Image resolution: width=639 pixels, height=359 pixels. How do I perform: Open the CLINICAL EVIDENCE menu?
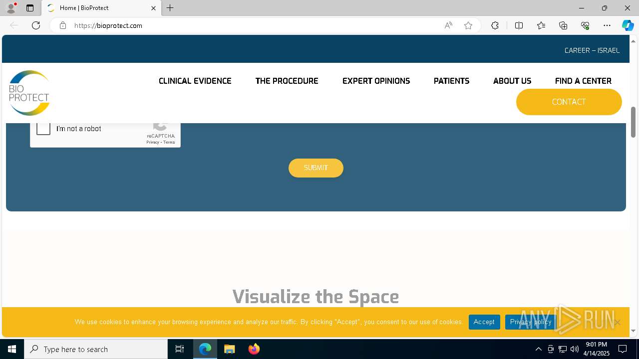click(195, 81)
